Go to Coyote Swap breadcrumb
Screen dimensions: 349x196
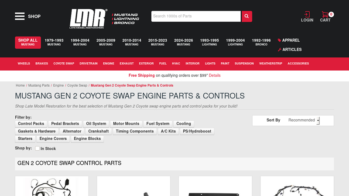point(77,85)
